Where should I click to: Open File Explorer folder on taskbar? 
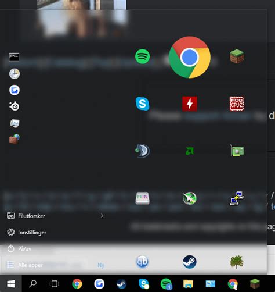tap(188, 284)
